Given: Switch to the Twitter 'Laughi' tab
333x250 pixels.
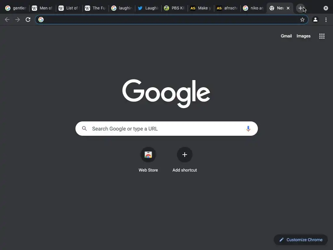Looking at the screenshot, I should 148,8.
